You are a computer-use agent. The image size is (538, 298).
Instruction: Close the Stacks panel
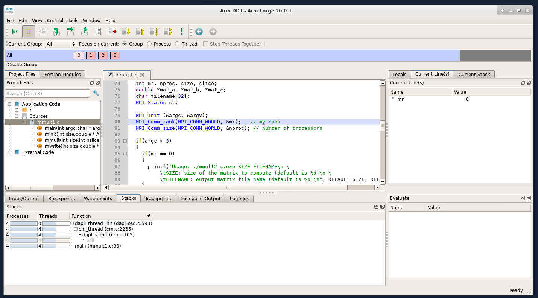tap(382, 207)
